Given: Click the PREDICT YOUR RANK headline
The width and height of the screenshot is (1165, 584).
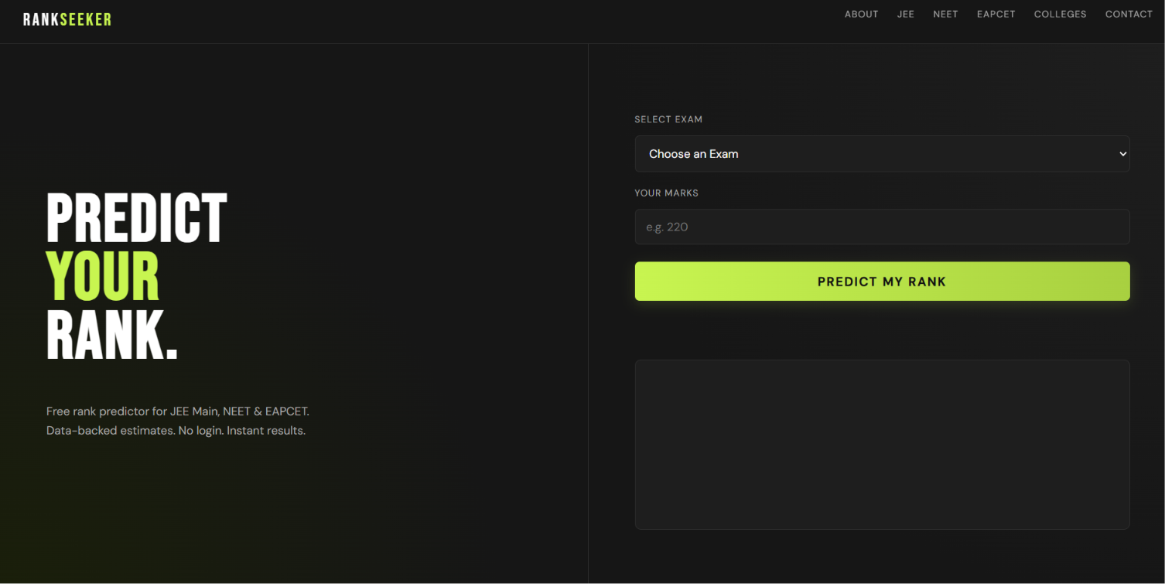Looking at the screenshot, I should coord(137,276).
